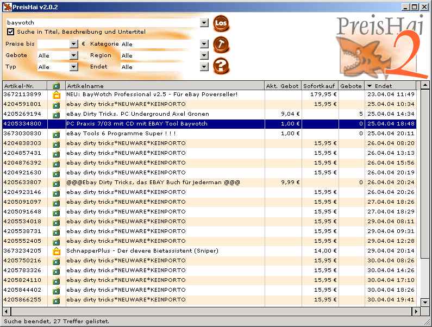Viewport: 432px width, 327px height.
Task: Select 'eBay Dirty Tricks. PC Underground' title
Action: coord(137,114)
